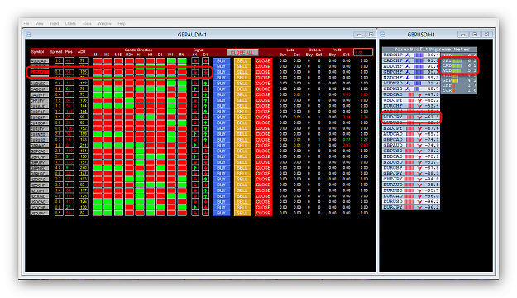
Task: Click the blue up-trend icon beside USDCHF in meter
Action: coord(408,55)
